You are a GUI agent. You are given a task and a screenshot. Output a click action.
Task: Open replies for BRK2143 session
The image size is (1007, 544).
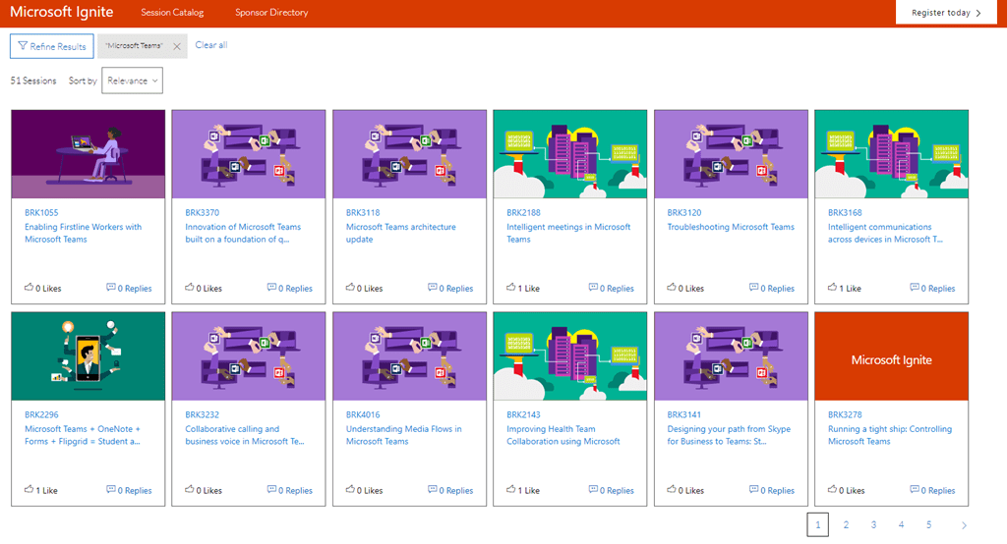click(x=611, y=490)
